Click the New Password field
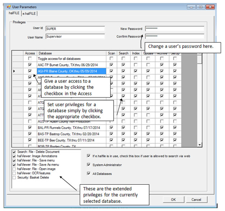The image size is (225, 211). point(174,29)
